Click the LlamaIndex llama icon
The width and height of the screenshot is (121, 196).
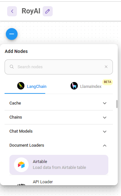pos(74,86)
